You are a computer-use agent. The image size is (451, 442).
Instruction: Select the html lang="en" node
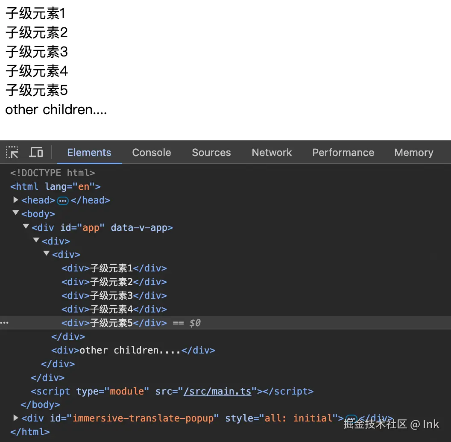(x=56, y=187)
